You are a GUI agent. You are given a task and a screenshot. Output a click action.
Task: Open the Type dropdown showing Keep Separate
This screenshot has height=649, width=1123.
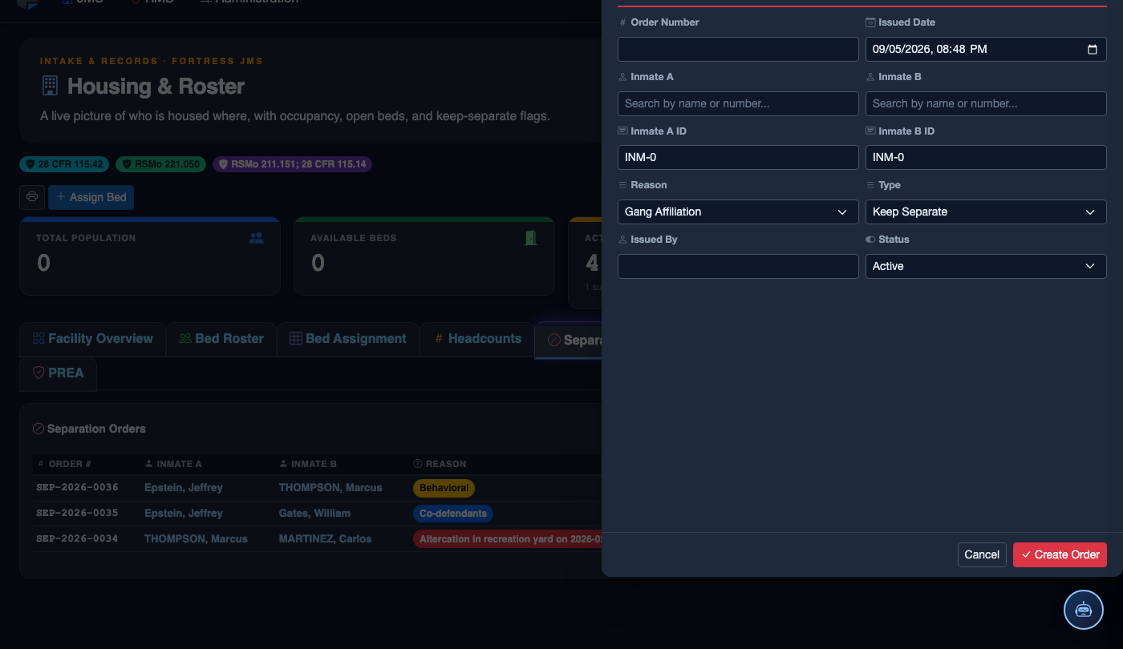click(x=986, y=212)
